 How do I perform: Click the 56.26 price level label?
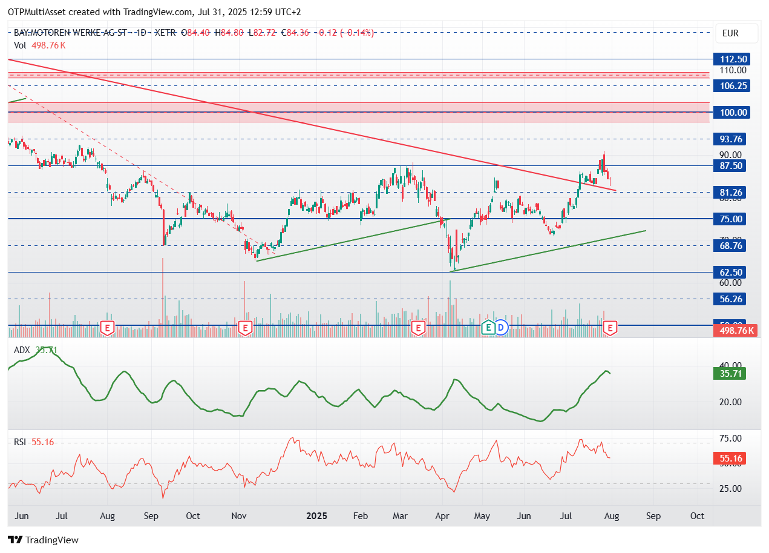pos(730,299)
